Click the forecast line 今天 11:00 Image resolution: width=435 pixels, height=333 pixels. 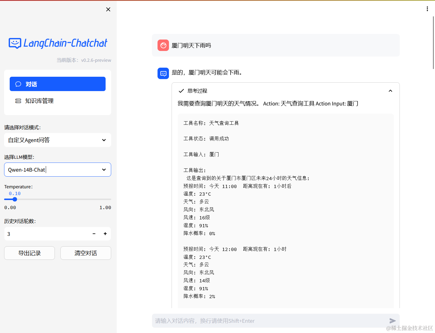point(237,186)
